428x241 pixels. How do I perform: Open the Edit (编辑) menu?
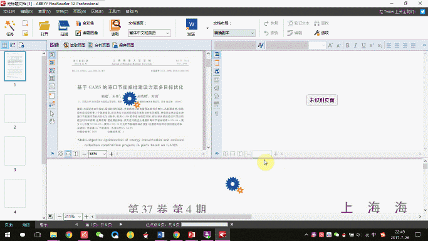(x=26, y=11)
